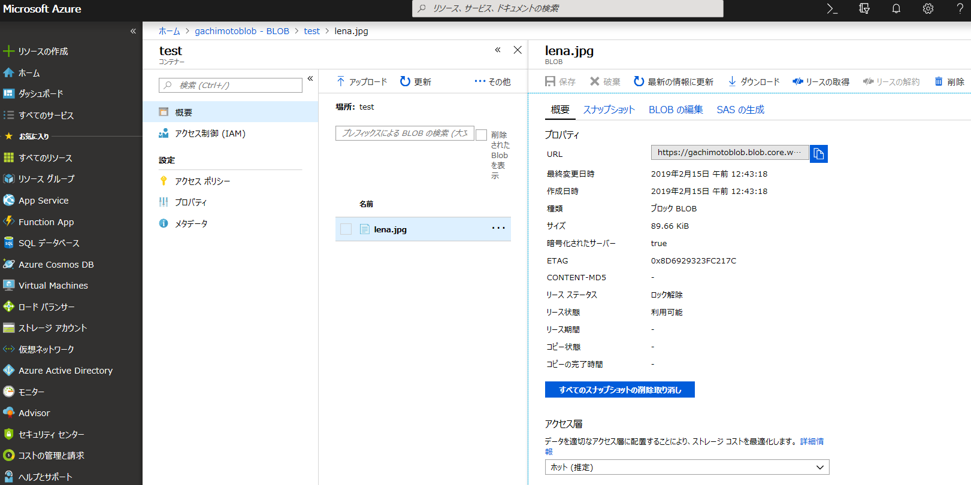Open directory and subscription filter icon
This screenshot has width=971, height=485.
coord(864,8)
